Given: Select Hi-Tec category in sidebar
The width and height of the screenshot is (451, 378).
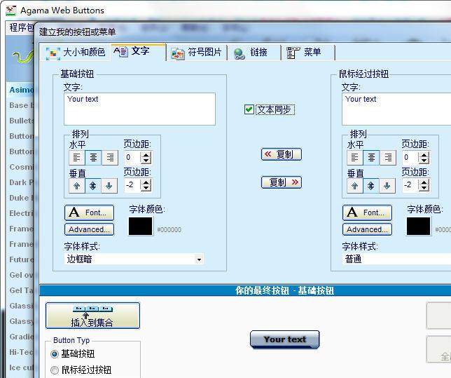Looking at the screenshot, I should (x=21, y=352).
